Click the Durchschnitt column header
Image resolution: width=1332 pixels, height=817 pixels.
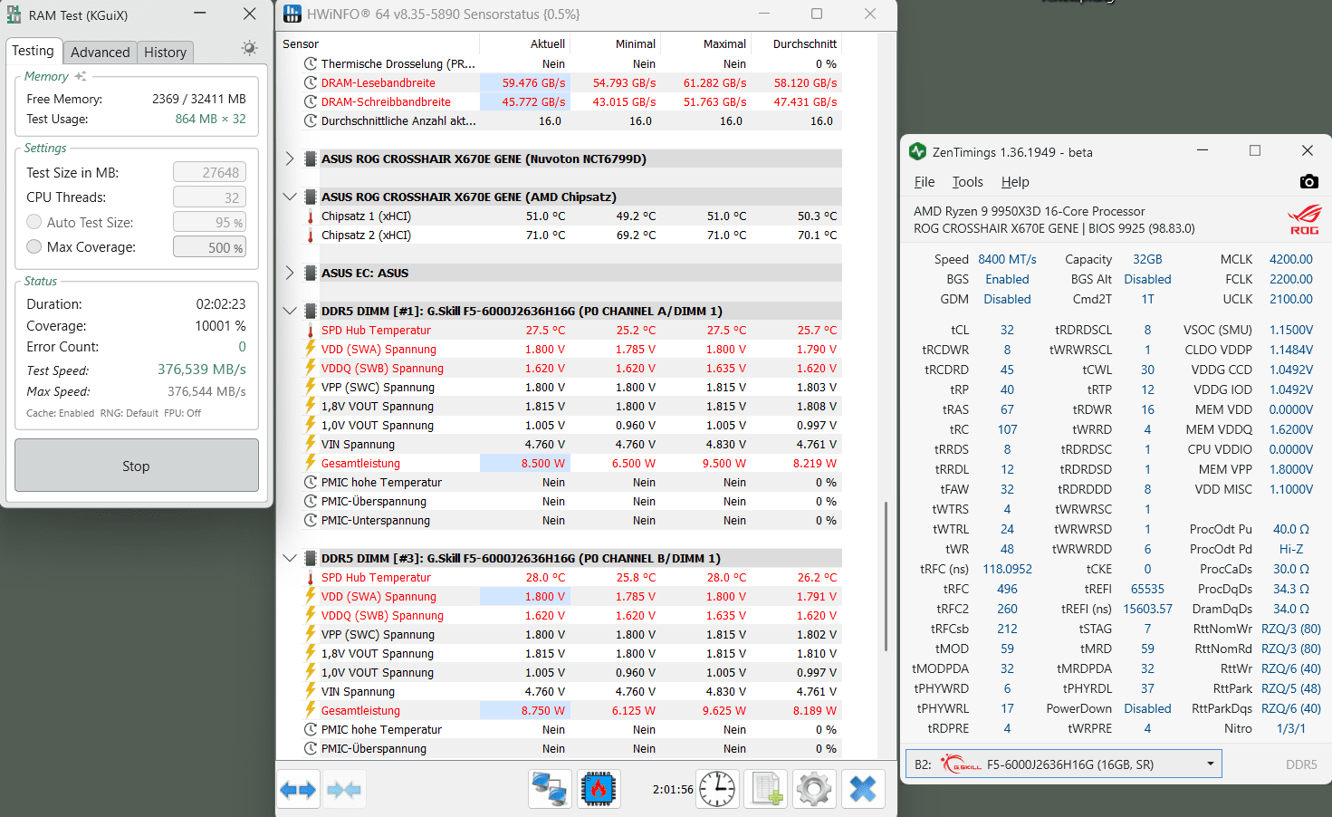pos(797,43)
